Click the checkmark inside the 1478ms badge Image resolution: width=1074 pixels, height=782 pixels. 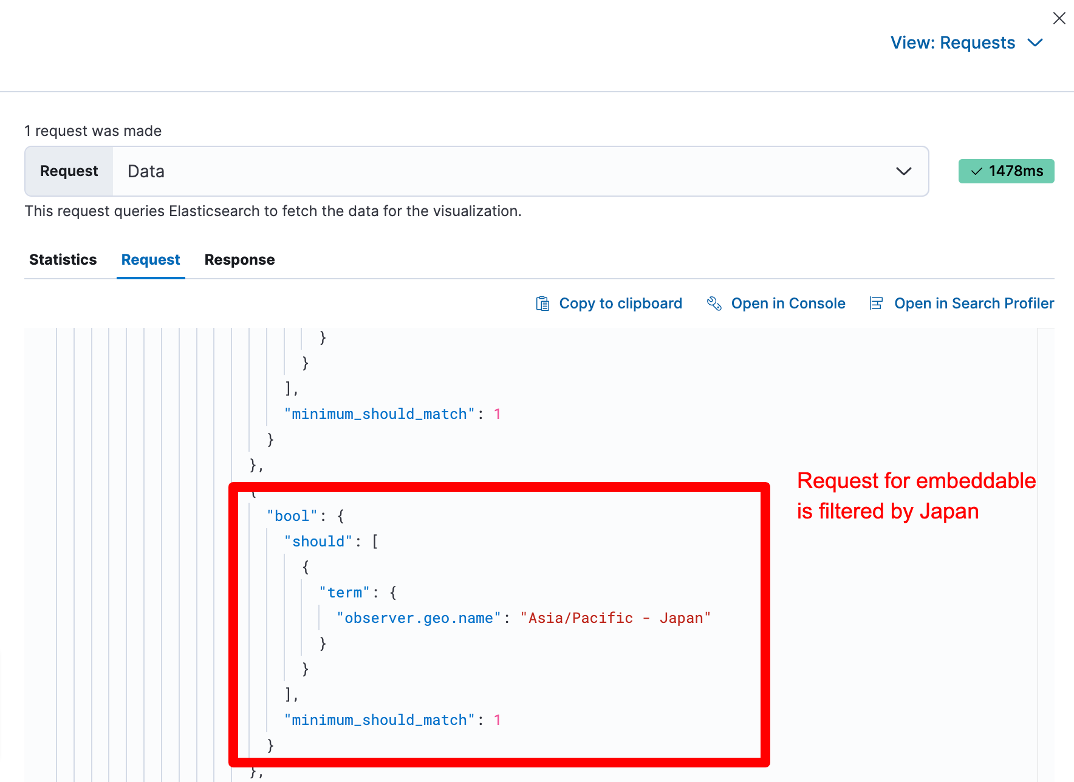click(976, 171)
